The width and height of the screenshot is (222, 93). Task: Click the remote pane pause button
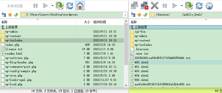point(165,6)
